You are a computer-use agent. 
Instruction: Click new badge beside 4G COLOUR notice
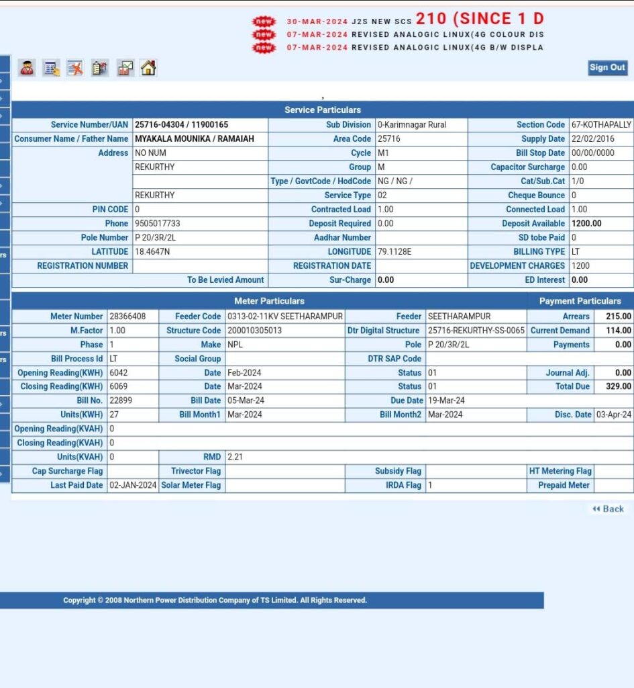264,34
